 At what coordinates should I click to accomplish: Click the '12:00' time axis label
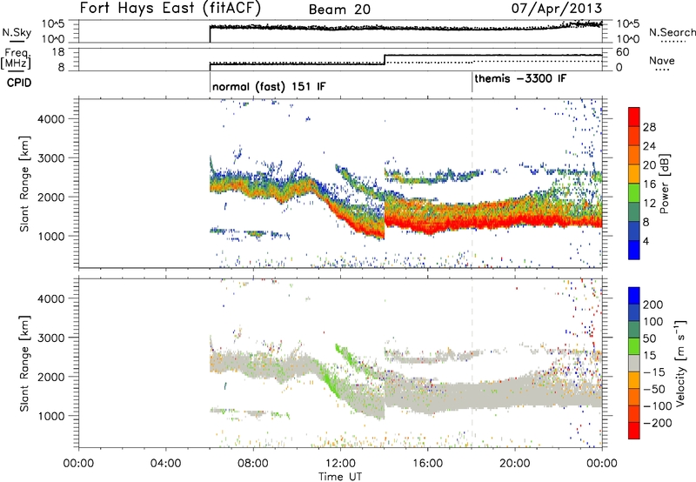coord(340,464)
